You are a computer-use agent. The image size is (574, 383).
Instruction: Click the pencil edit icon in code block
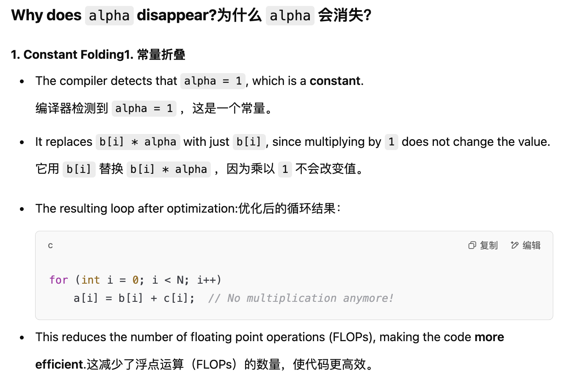pos(514,245)
